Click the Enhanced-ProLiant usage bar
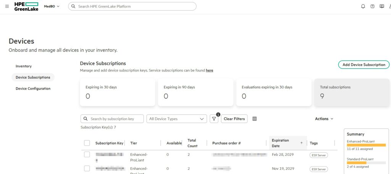Viewport: 391px width, 174px height. coord(366,145)
